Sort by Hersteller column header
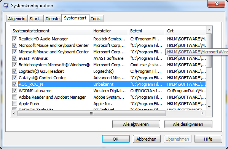 tap(110, 31)
